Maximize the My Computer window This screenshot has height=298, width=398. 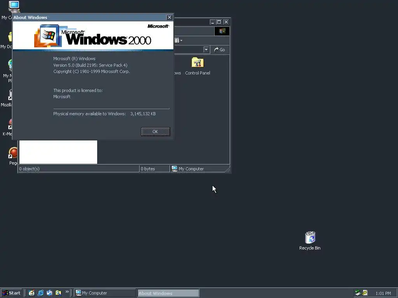click(x=219, y=22)
